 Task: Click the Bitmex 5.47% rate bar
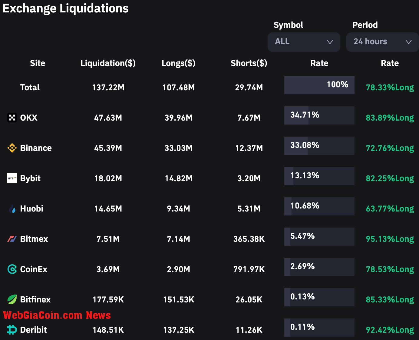point(319,237)
